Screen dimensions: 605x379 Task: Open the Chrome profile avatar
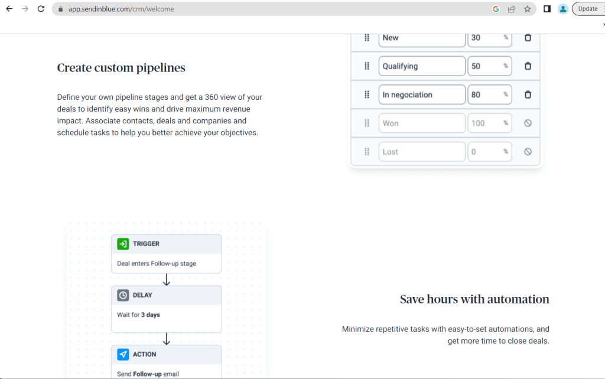[563, 9]
